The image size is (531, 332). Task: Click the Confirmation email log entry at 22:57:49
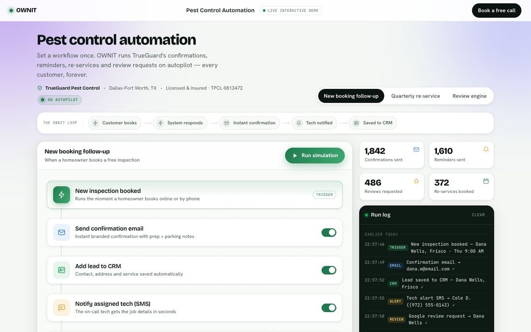426,266
